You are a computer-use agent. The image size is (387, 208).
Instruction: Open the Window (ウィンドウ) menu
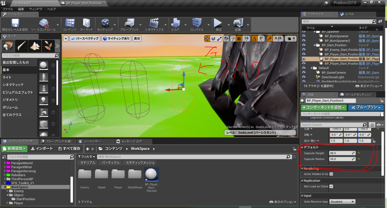coord(35,9)
